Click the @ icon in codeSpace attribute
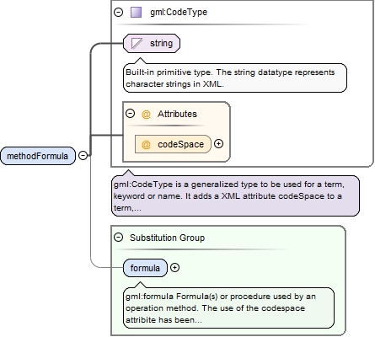This screenshot has height=337, width=375. point(146,144)
